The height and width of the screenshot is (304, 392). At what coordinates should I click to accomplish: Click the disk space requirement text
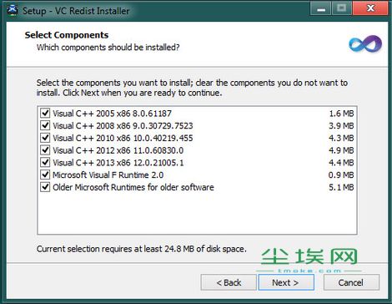141,249
